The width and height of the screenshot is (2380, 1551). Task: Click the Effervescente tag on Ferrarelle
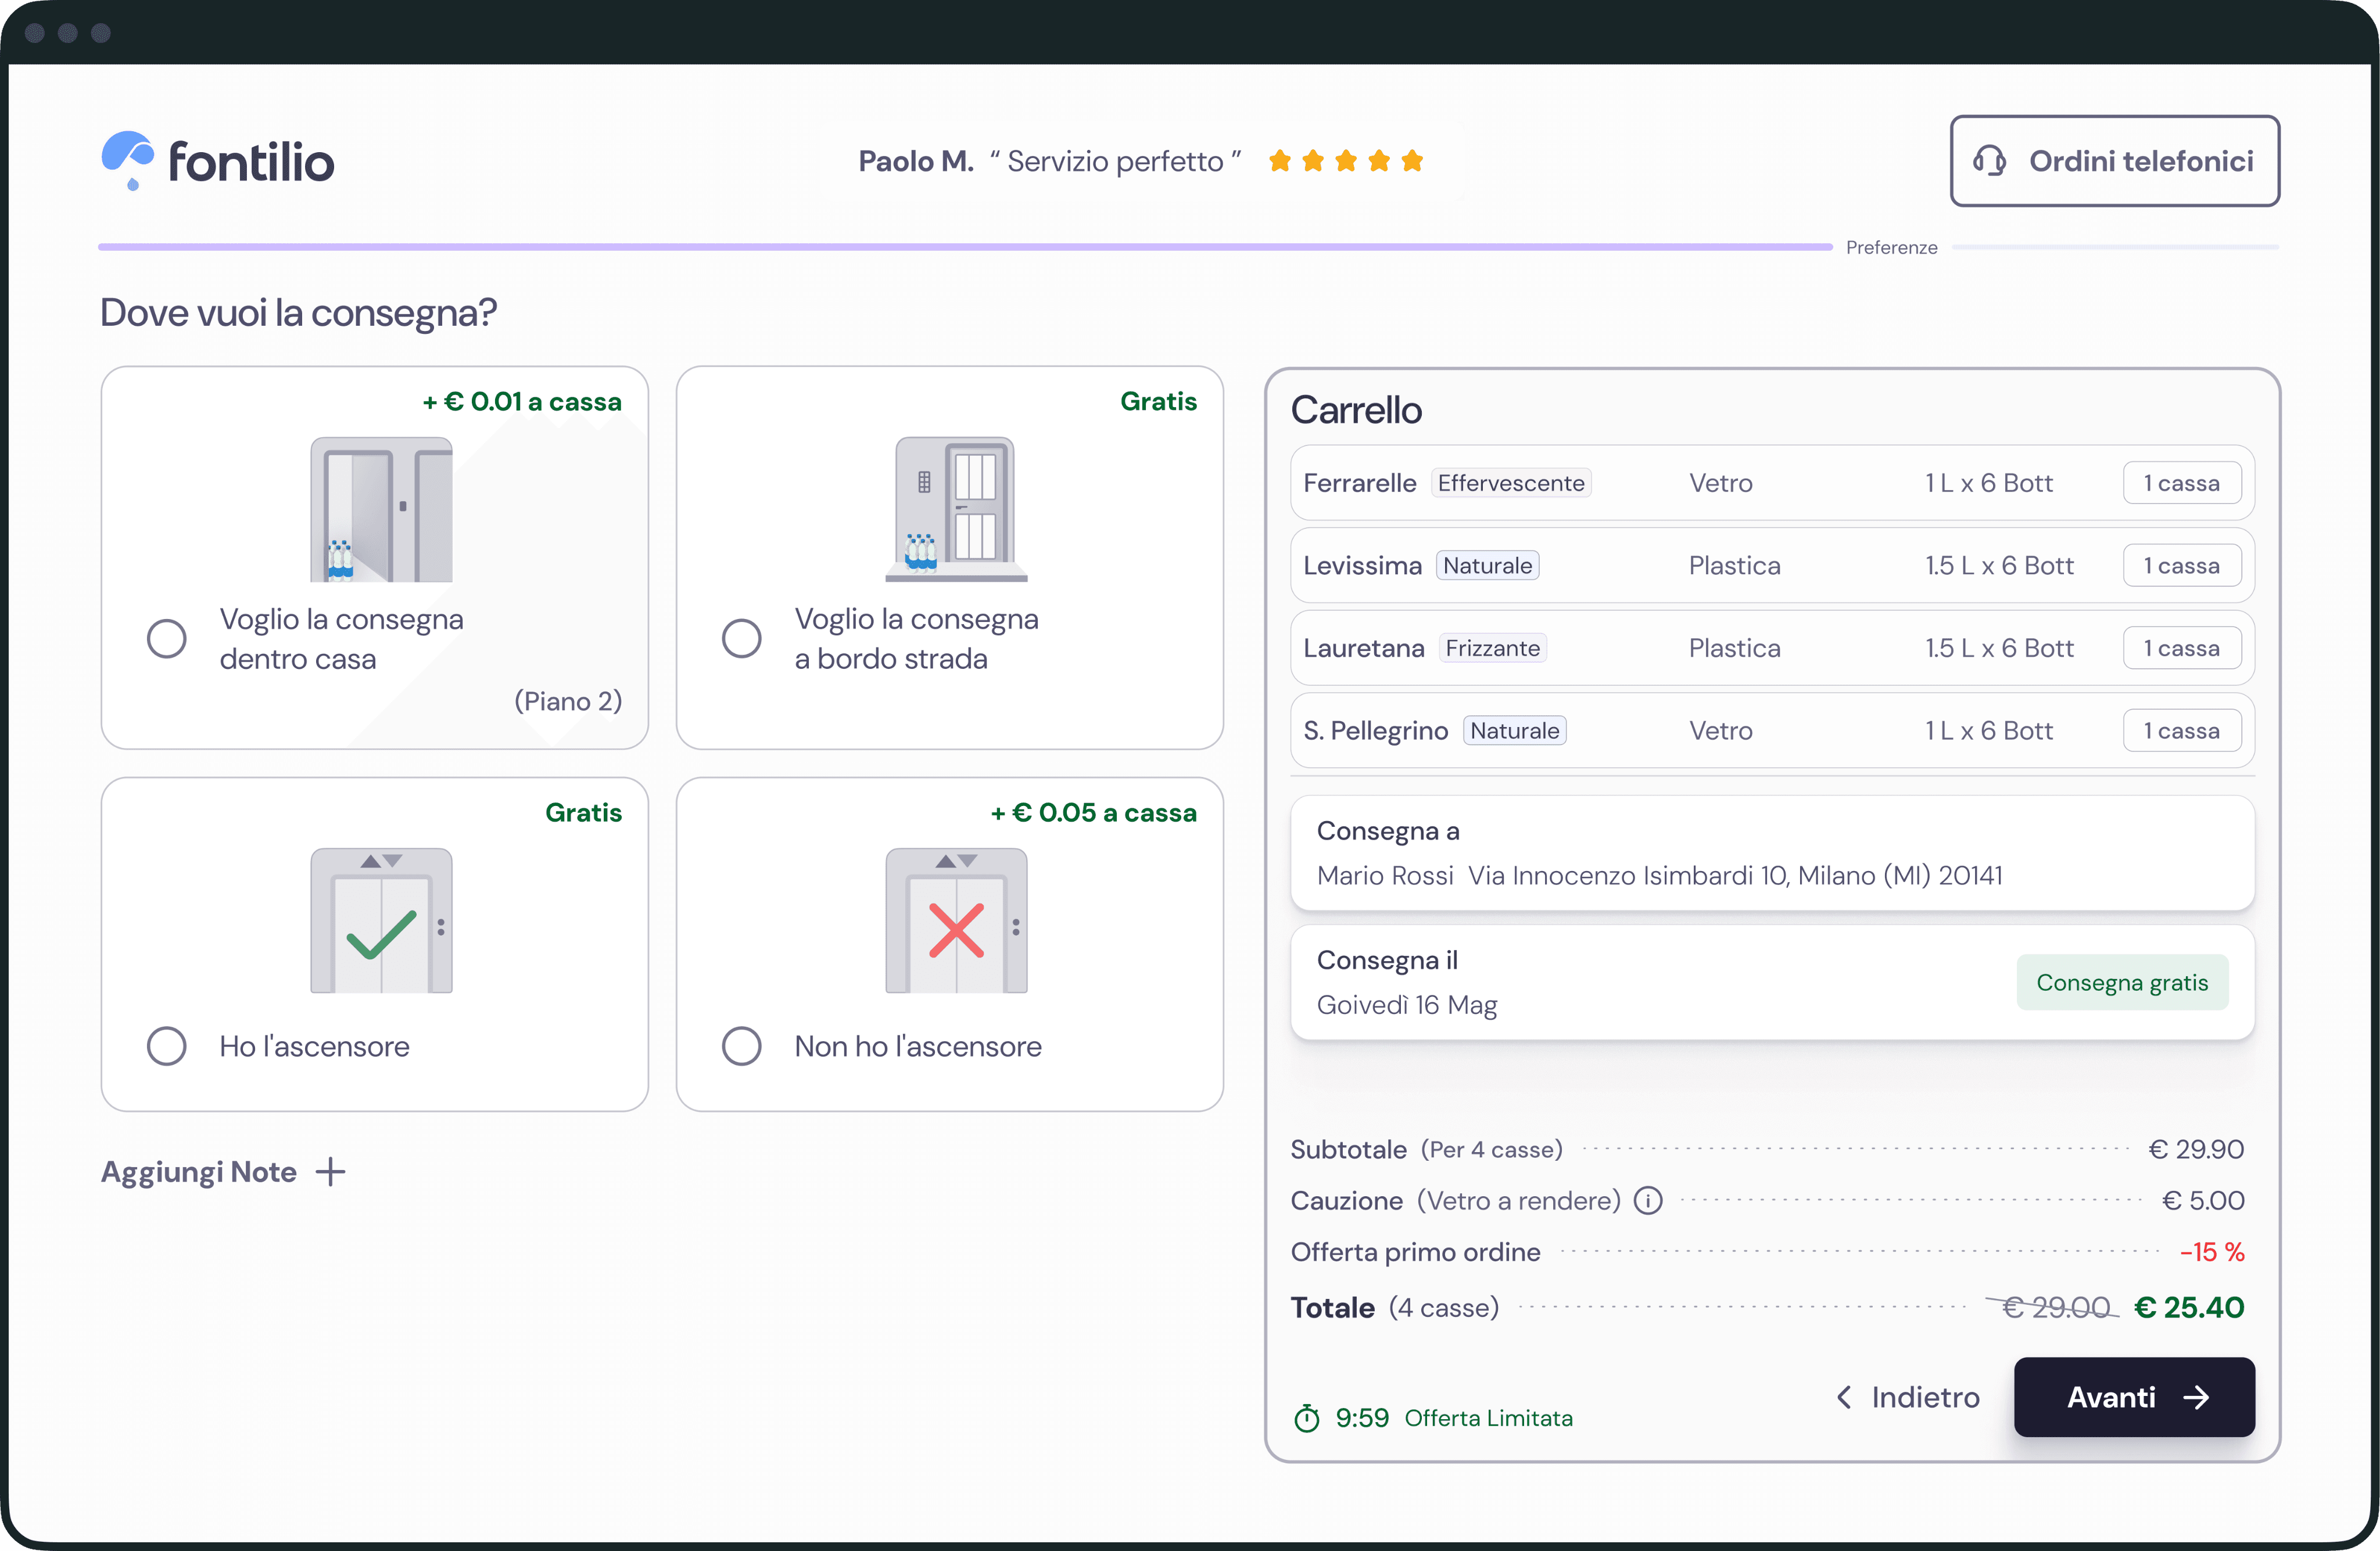pyautogui.click(x=1511, y=483)
